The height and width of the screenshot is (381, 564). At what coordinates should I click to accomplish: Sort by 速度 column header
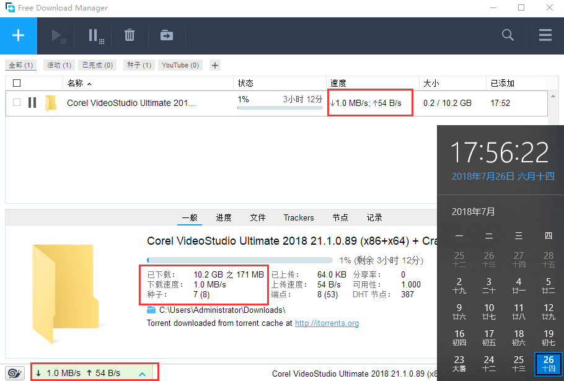[x=338, y=84]
